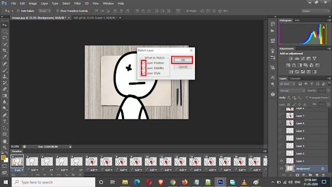Open the Windows Start menu
This screenshot has width=332, height=187.
[6, 182]
